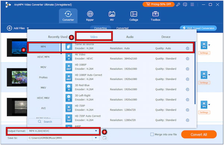Click the Add Files plus icon

click(9, 28)
